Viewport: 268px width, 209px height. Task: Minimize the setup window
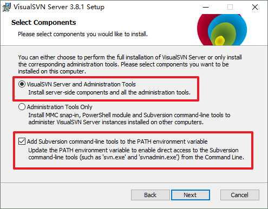(206, 7)
